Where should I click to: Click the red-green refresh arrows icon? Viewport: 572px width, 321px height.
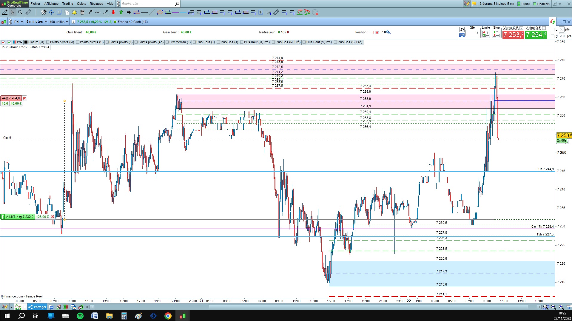pyautogui.click(x=552, y=22)
